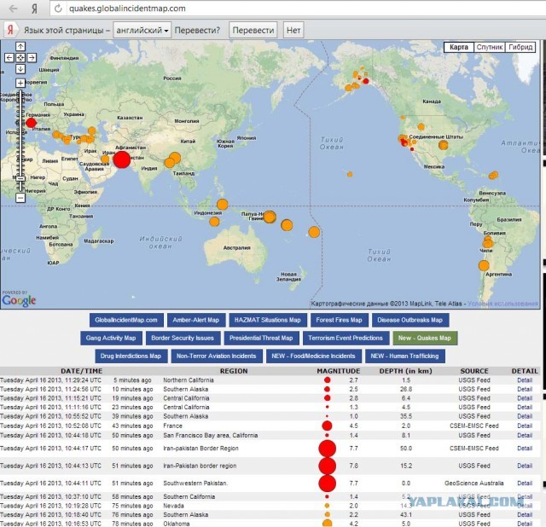Zoom out with the minus button
The image size is (546, 527).
20,198
